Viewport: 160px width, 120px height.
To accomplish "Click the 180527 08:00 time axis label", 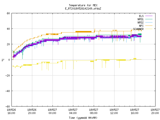I will click(93, 111).
